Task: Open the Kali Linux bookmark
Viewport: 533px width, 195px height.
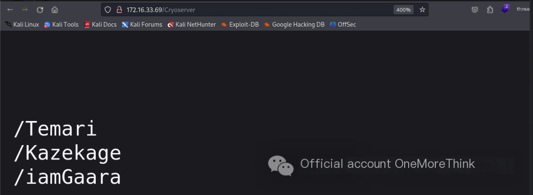Action: click(22, 25)
